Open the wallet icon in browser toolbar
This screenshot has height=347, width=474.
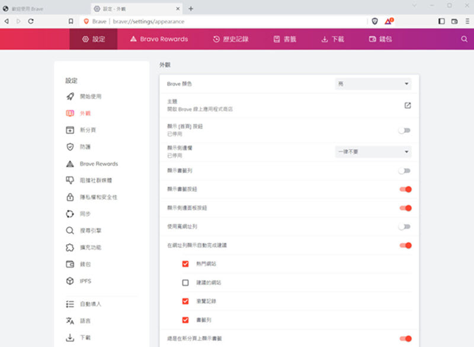pos(454,21)
